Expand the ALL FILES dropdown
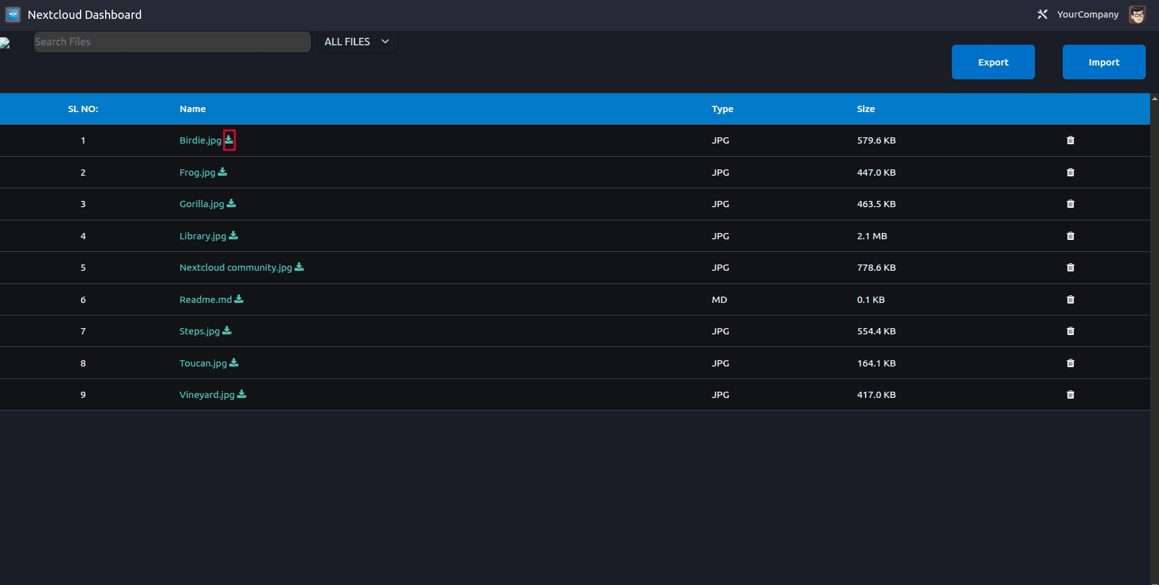Image resolution: width=1159 pixels, height=585 pixels. pyautogui.click(x=357, y=42)
